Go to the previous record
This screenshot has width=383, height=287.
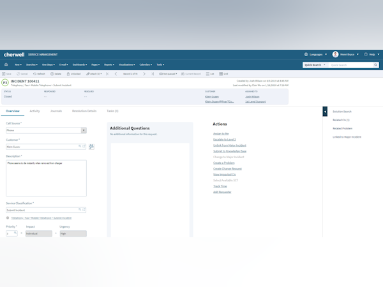[x=116, y=74]
